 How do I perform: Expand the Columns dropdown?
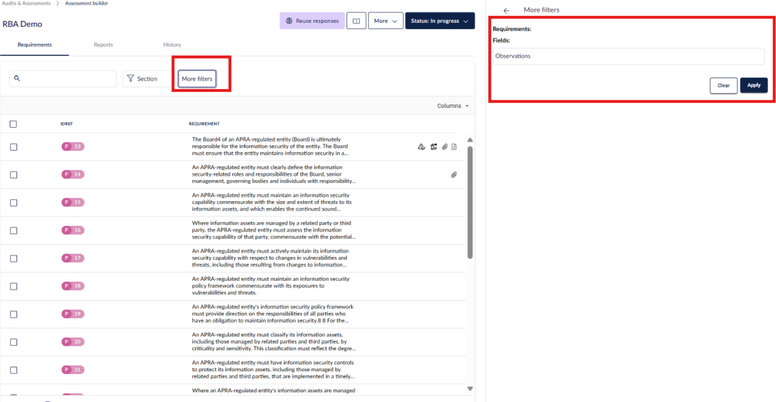(453, 106)
